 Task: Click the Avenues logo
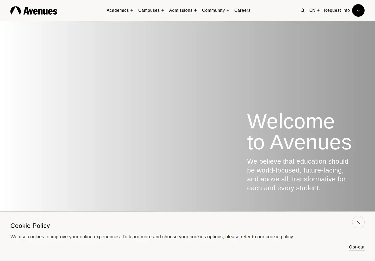point(34,10)
